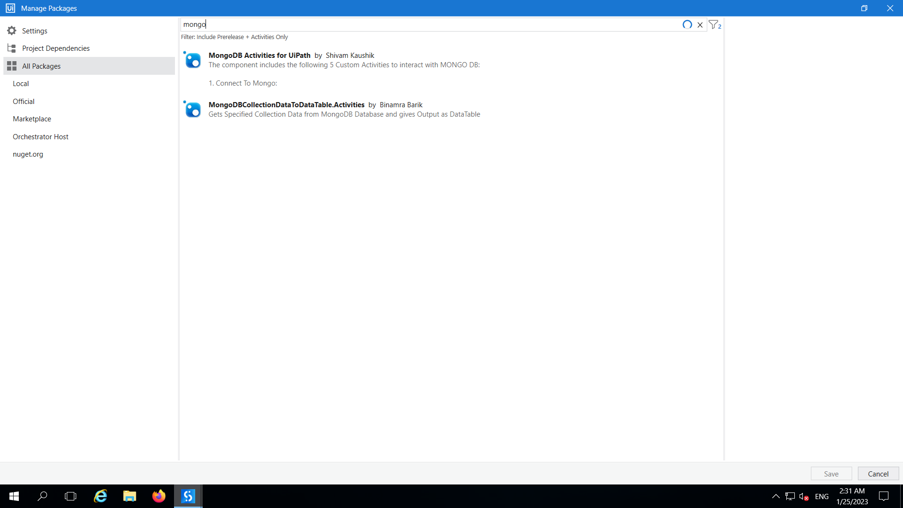This screenshot has width=903, height=508.
Task: Restore down the Manage Packages window
Action: coord(864,8)
